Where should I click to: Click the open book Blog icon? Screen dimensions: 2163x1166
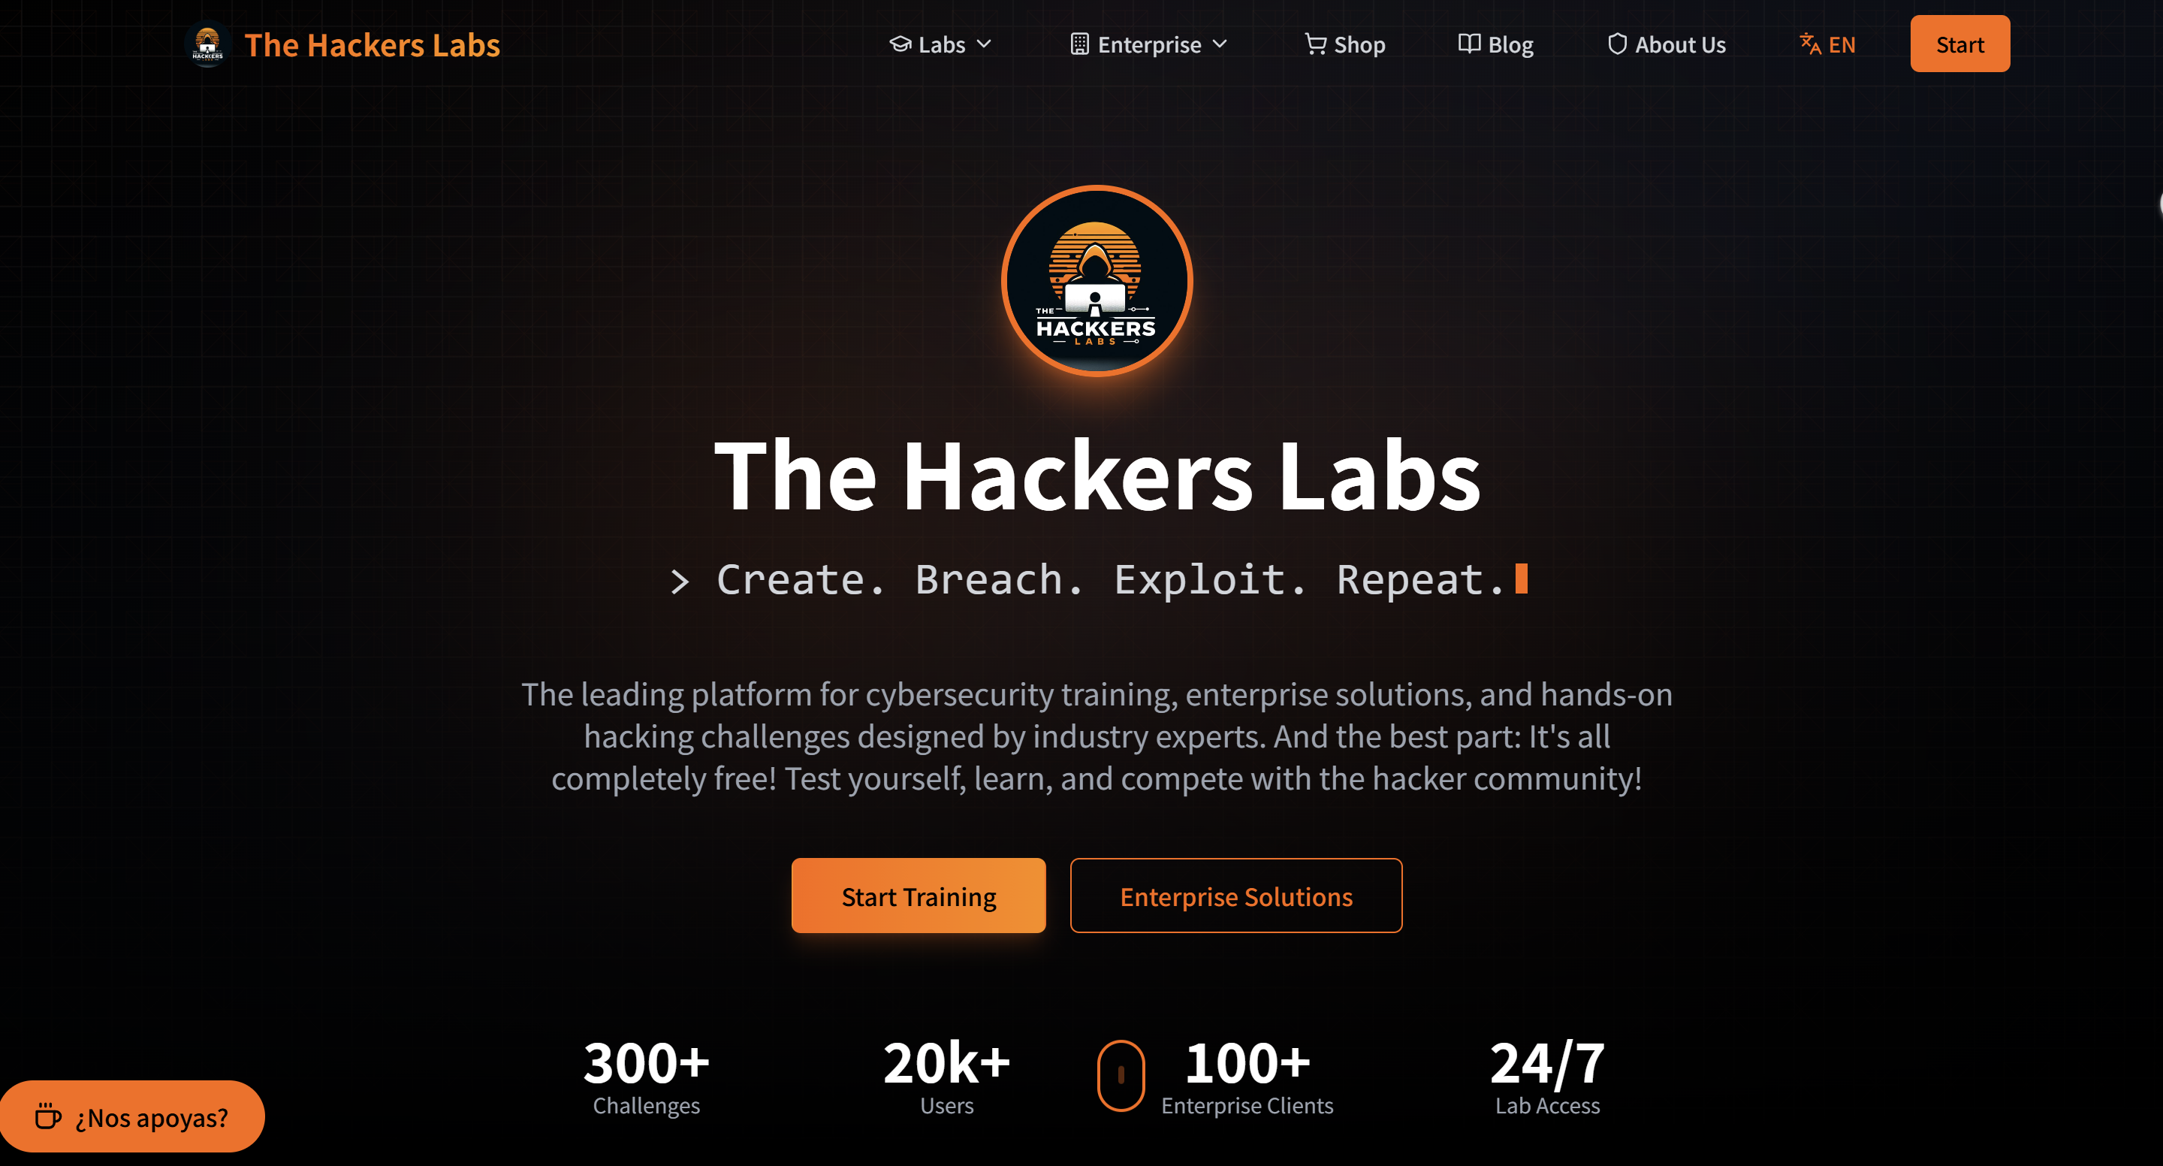pyautogui.click(x=1470, y=44)
